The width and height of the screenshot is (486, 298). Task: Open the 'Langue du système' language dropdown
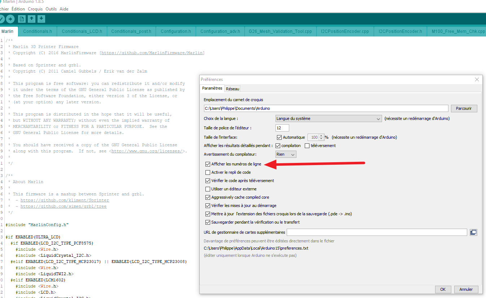329,118
